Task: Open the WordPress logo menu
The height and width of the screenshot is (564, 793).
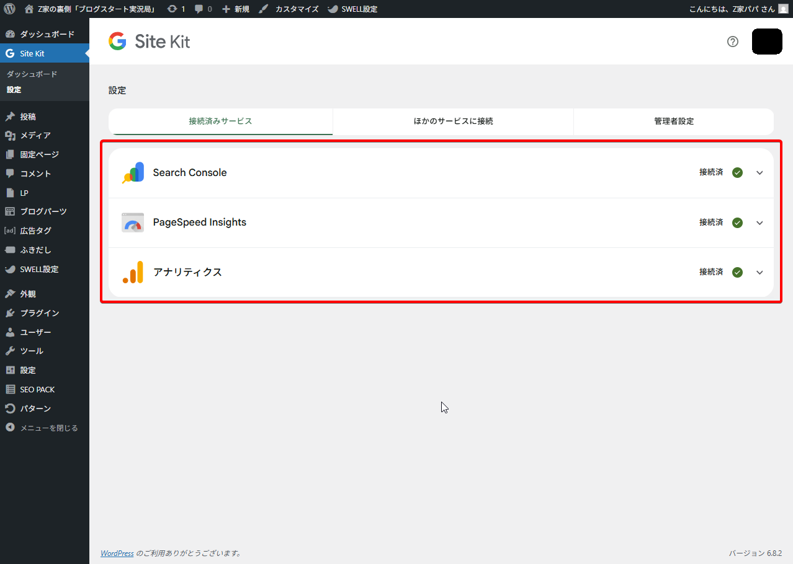Action: pyautogui.click(x=9, y=9)
